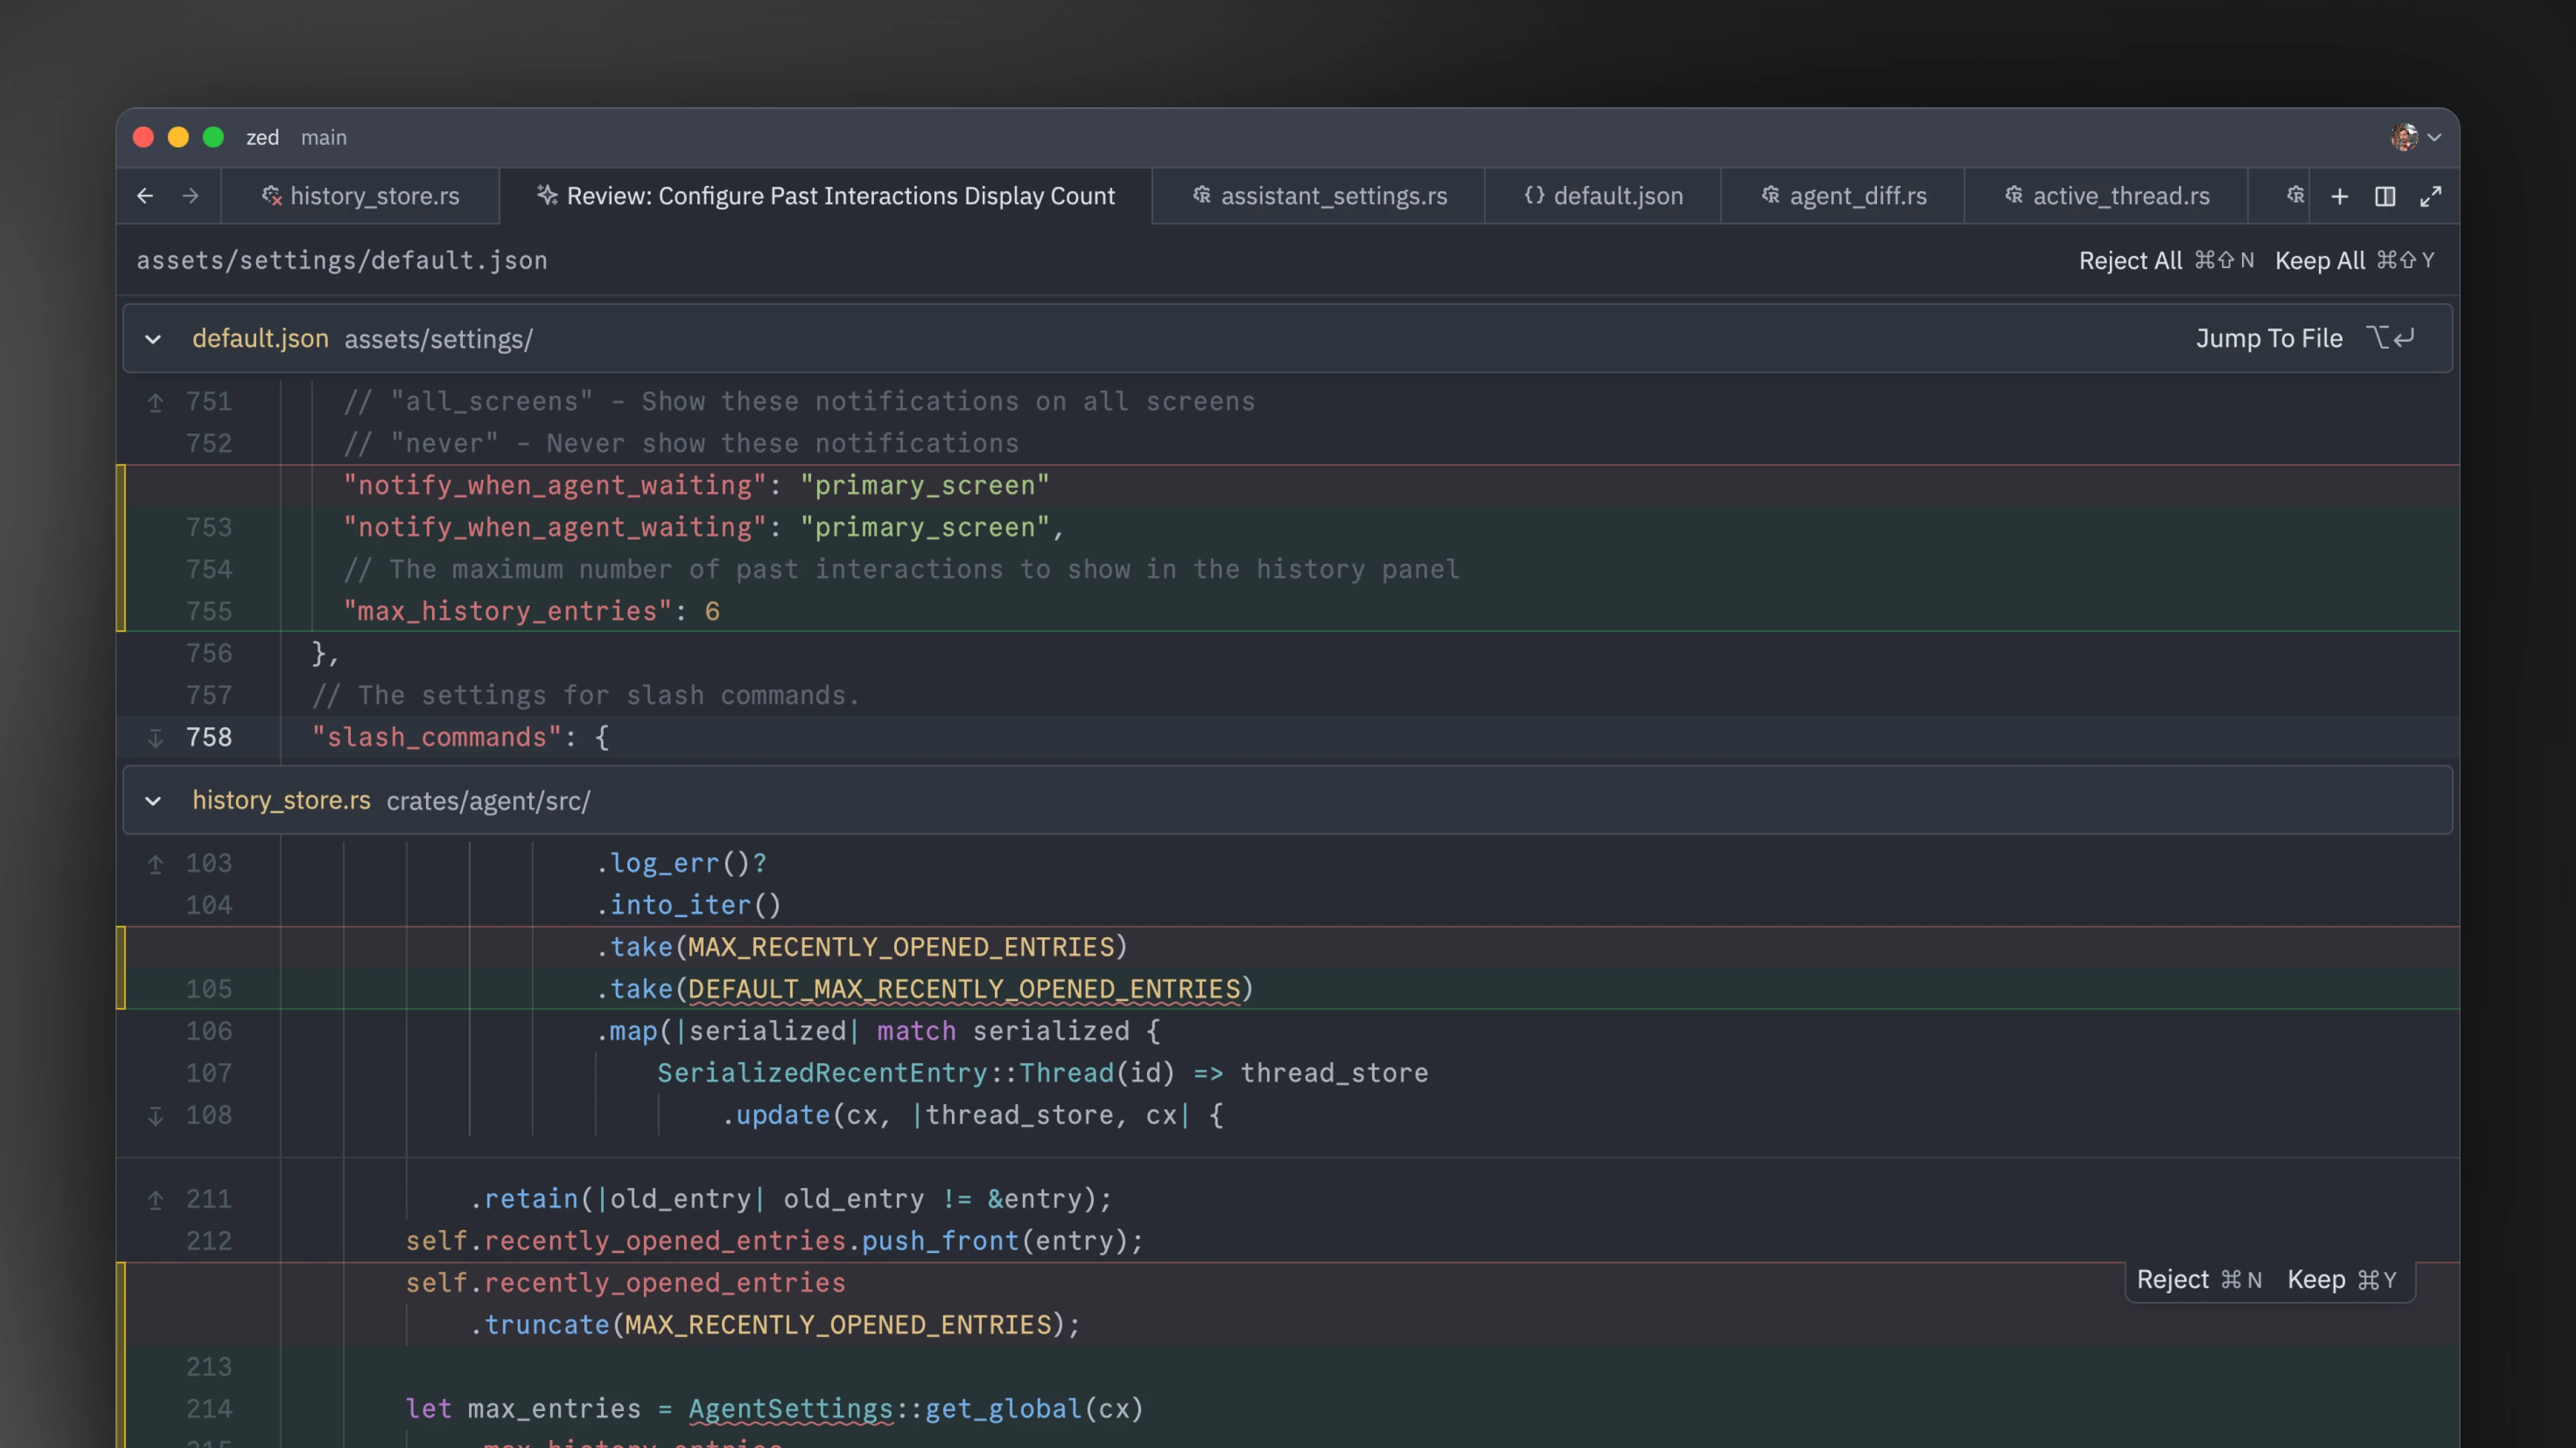Jump to previous hunk via arrow at line 751
Image resolution: width=2576 pixels, height=1448 pixels.
[156, 402]
